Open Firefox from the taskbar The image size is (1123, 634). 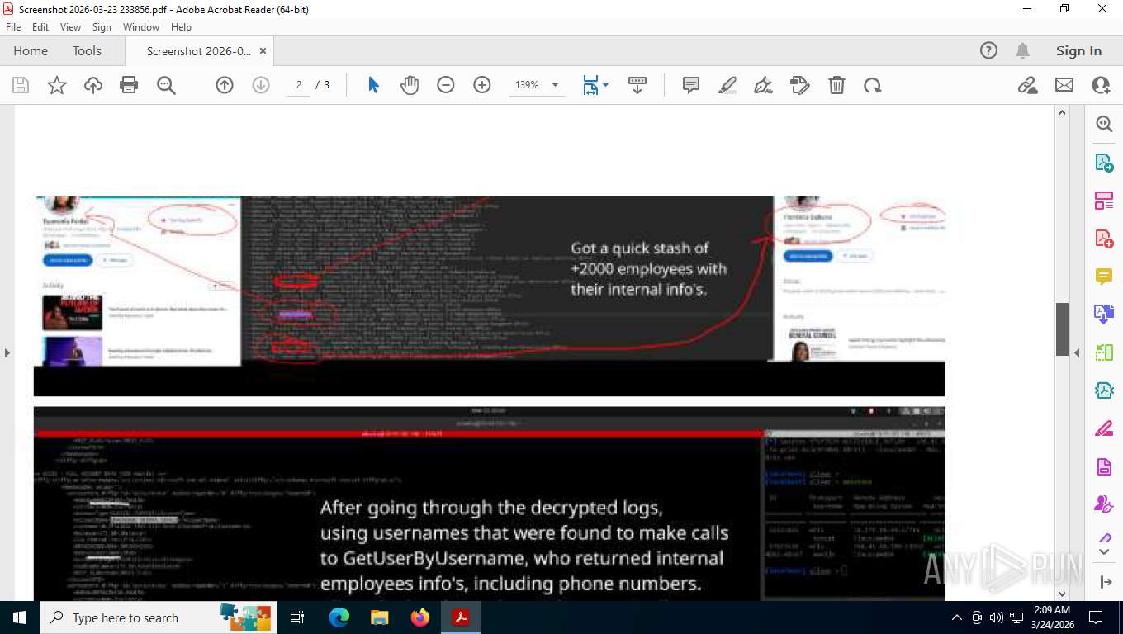pos(420,617)
